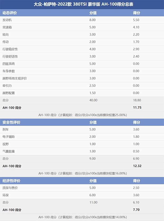The image size is (164, 221).
Task: Select the 气囊数量 row label
Action: (8, 151)
